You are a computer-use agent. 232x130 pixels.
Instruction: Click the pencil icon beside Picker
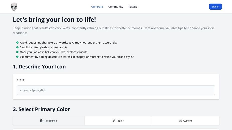[114, 121]
